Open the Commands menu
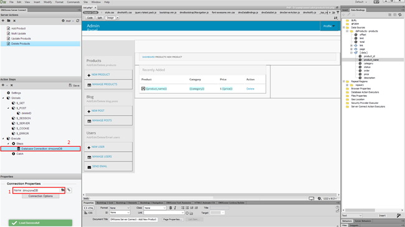Image resolution: width=405 pixels, height=227 pixels. pyautogui.click(x=74, y=2)
